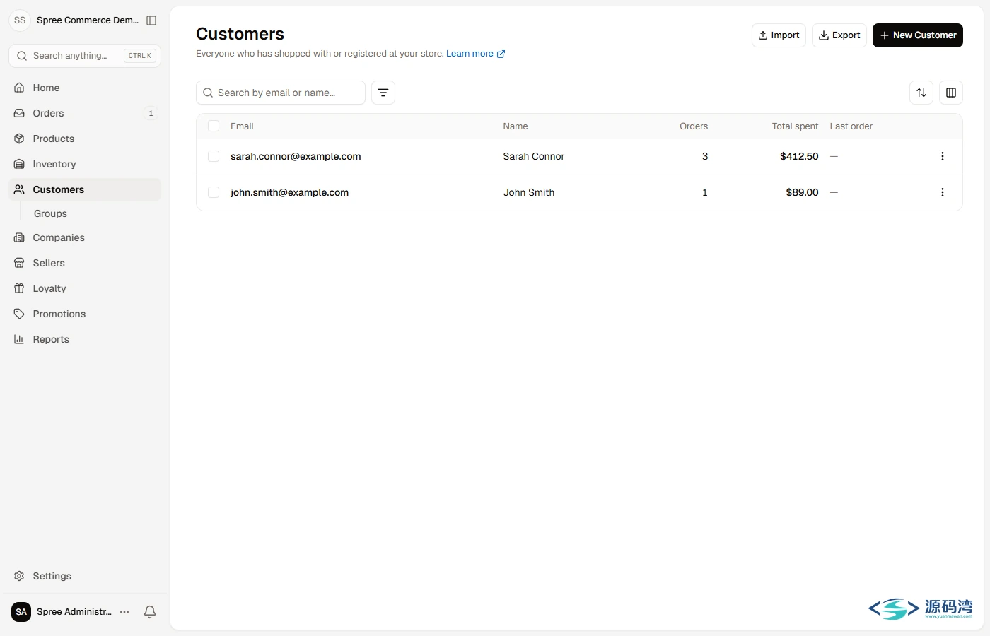
Task: Click the SA administrator avatar
Action: coord(21,612)
